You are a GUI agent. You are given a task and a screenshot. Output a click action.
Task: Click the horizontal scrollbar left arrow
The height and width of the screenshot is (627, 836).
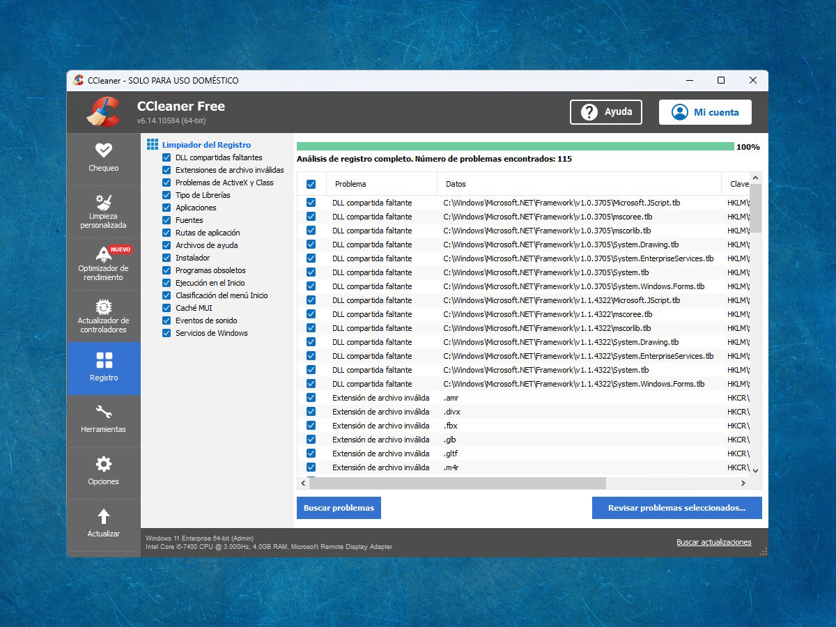pos(303,483)
